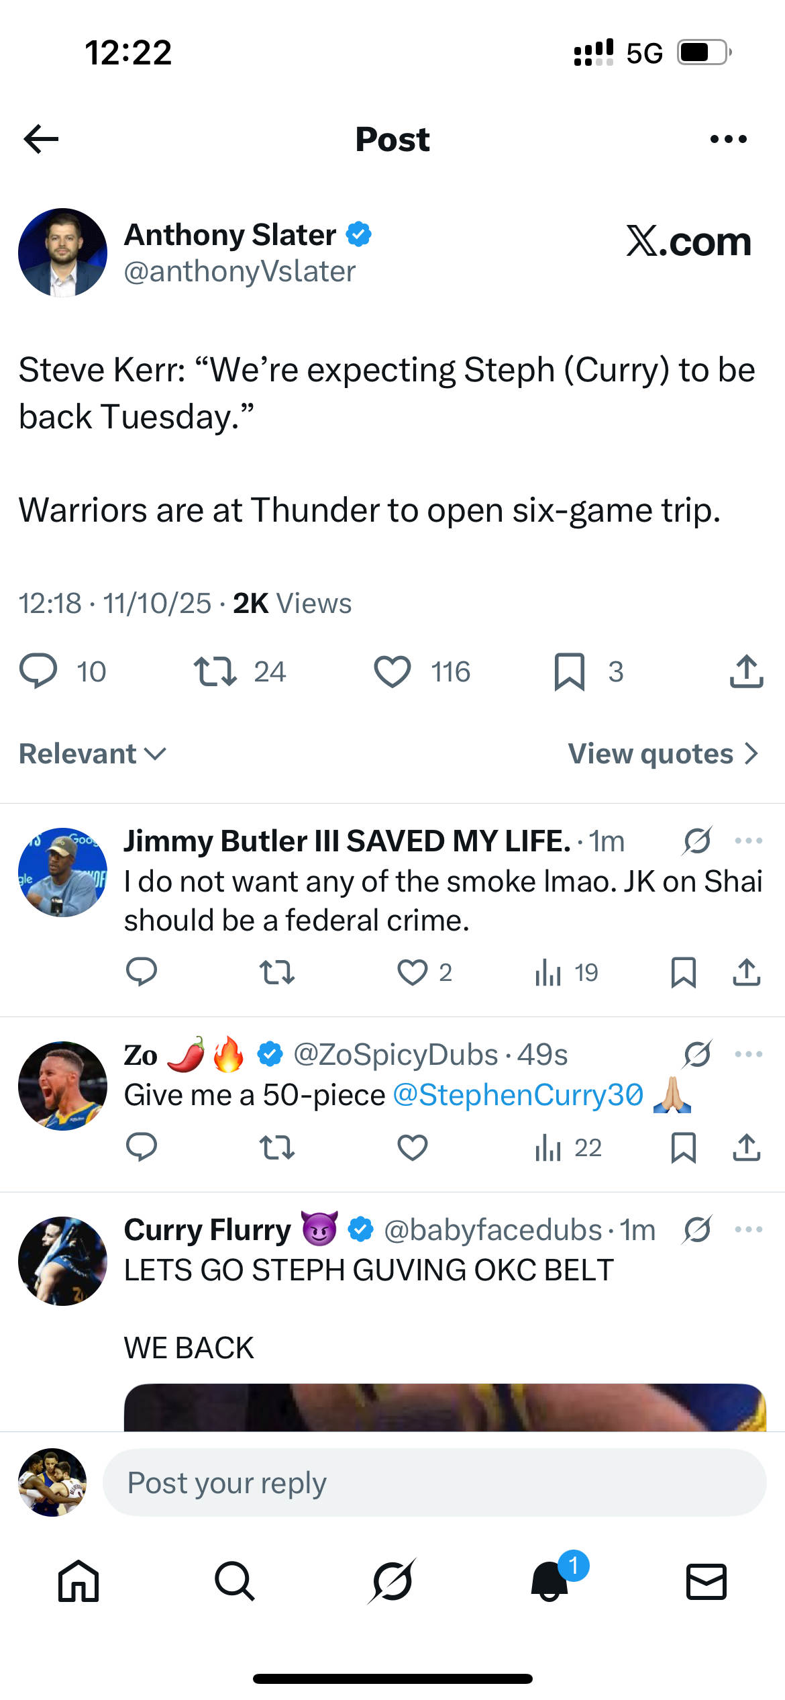The height and width of the screenshot is (1700, 785).
Task: Open notifications bell in bottom bar
Action: coord(550,1581)
